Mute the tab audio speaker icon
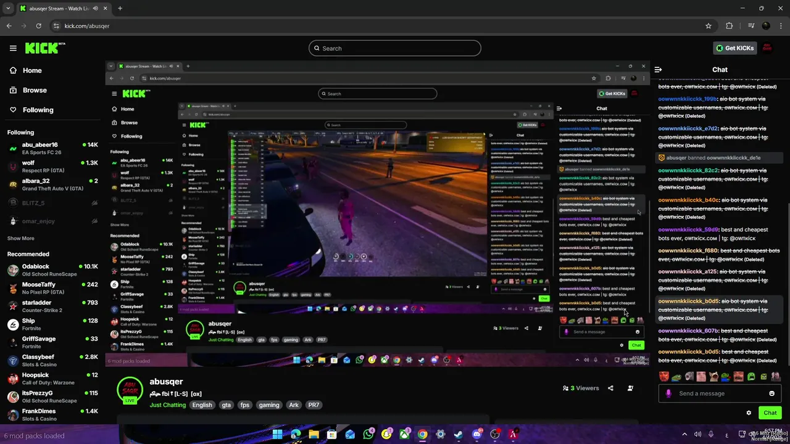Image resolution: width=790 pixels, height=444 pixels. click(95, 9)
